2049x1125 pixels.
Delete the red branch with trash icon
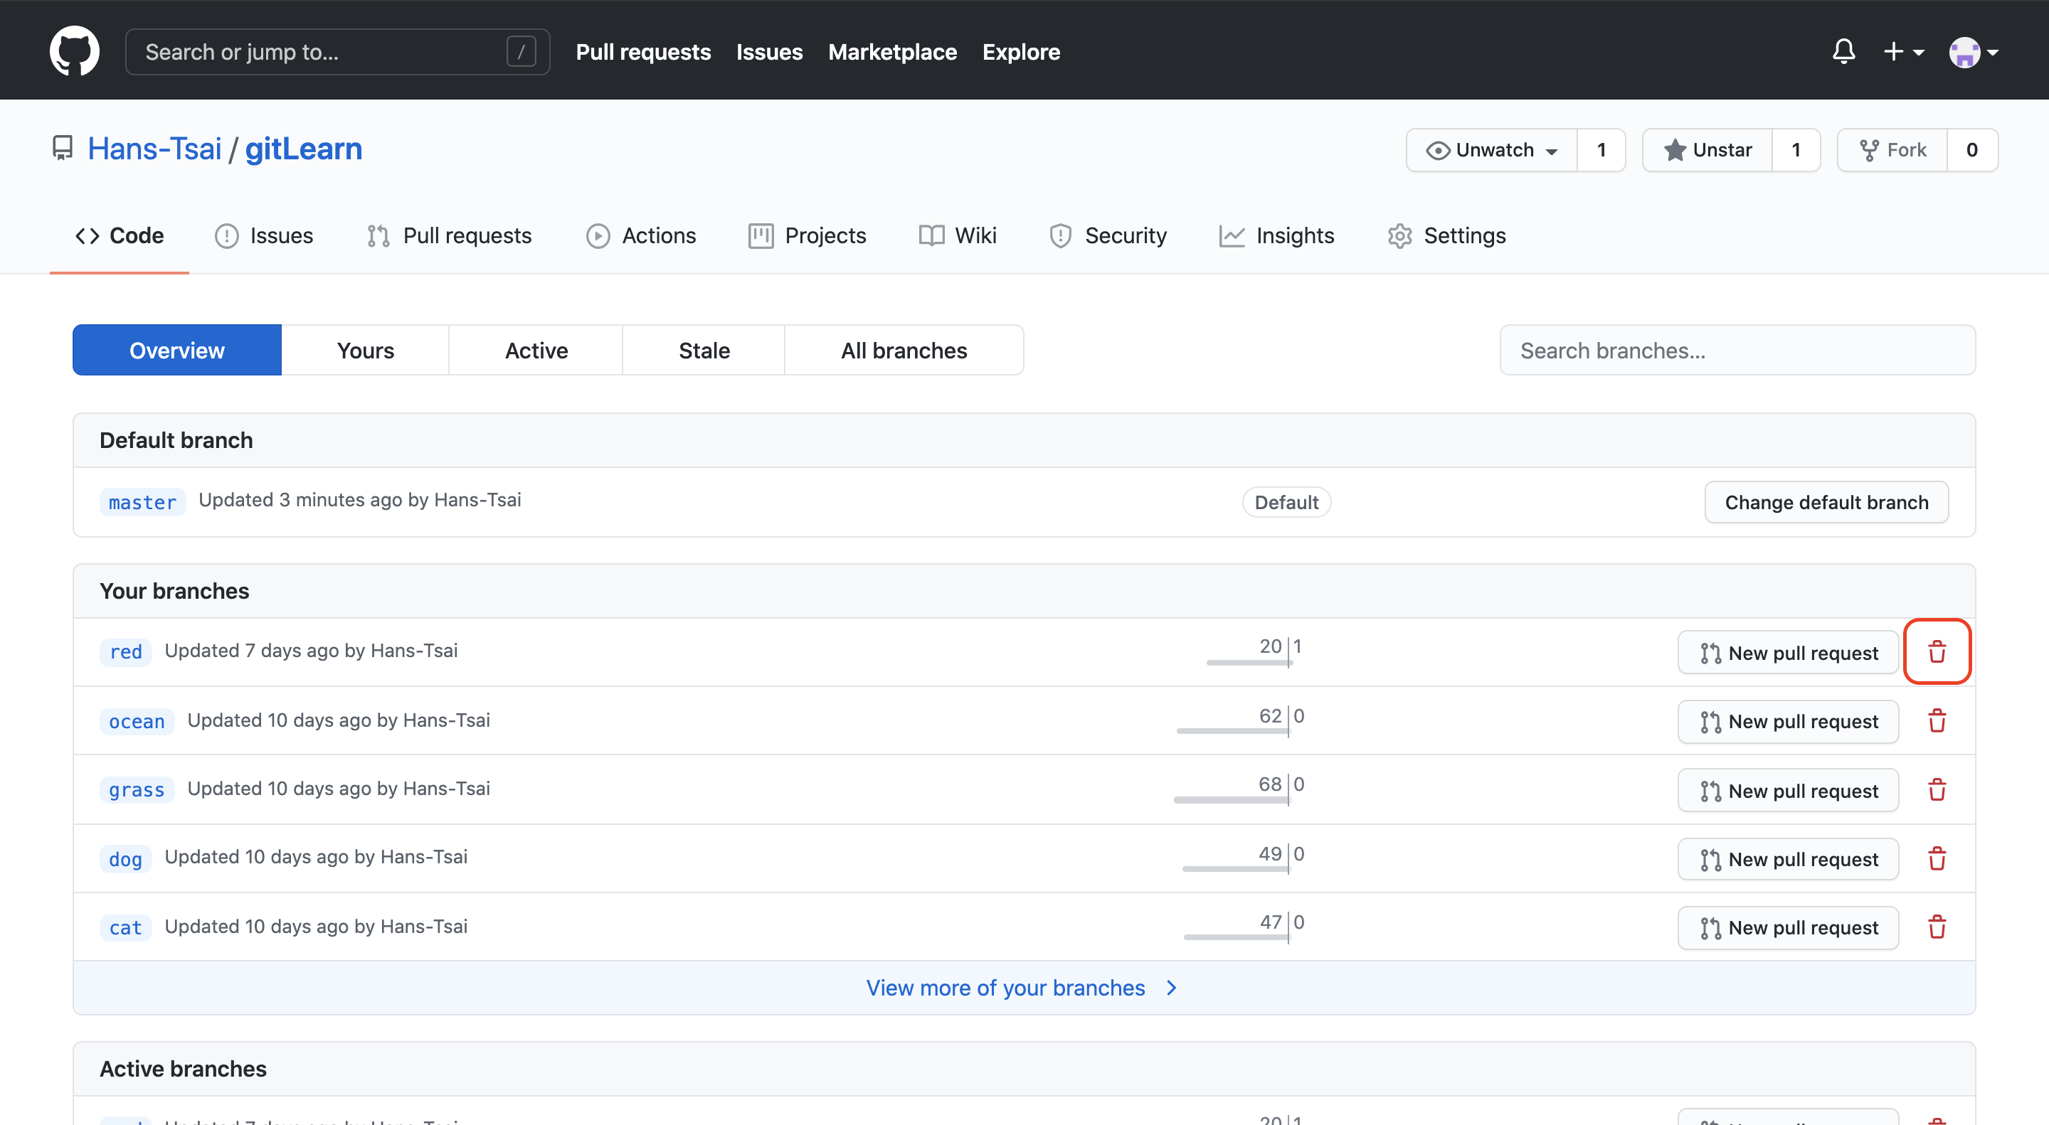[x=1937, y=652]
